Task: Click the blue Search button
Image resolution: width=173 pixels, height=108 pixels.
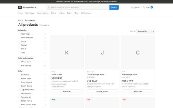Action: click(x=114, y=7)
